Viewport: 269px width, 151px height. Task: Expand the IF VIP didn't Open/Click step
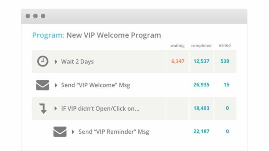pyautogui.click(x=56, y=108)
